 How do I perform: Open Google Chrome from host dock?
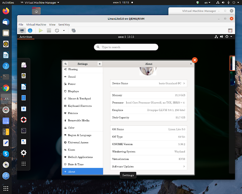pyautogui.click(x=6, y=88)
